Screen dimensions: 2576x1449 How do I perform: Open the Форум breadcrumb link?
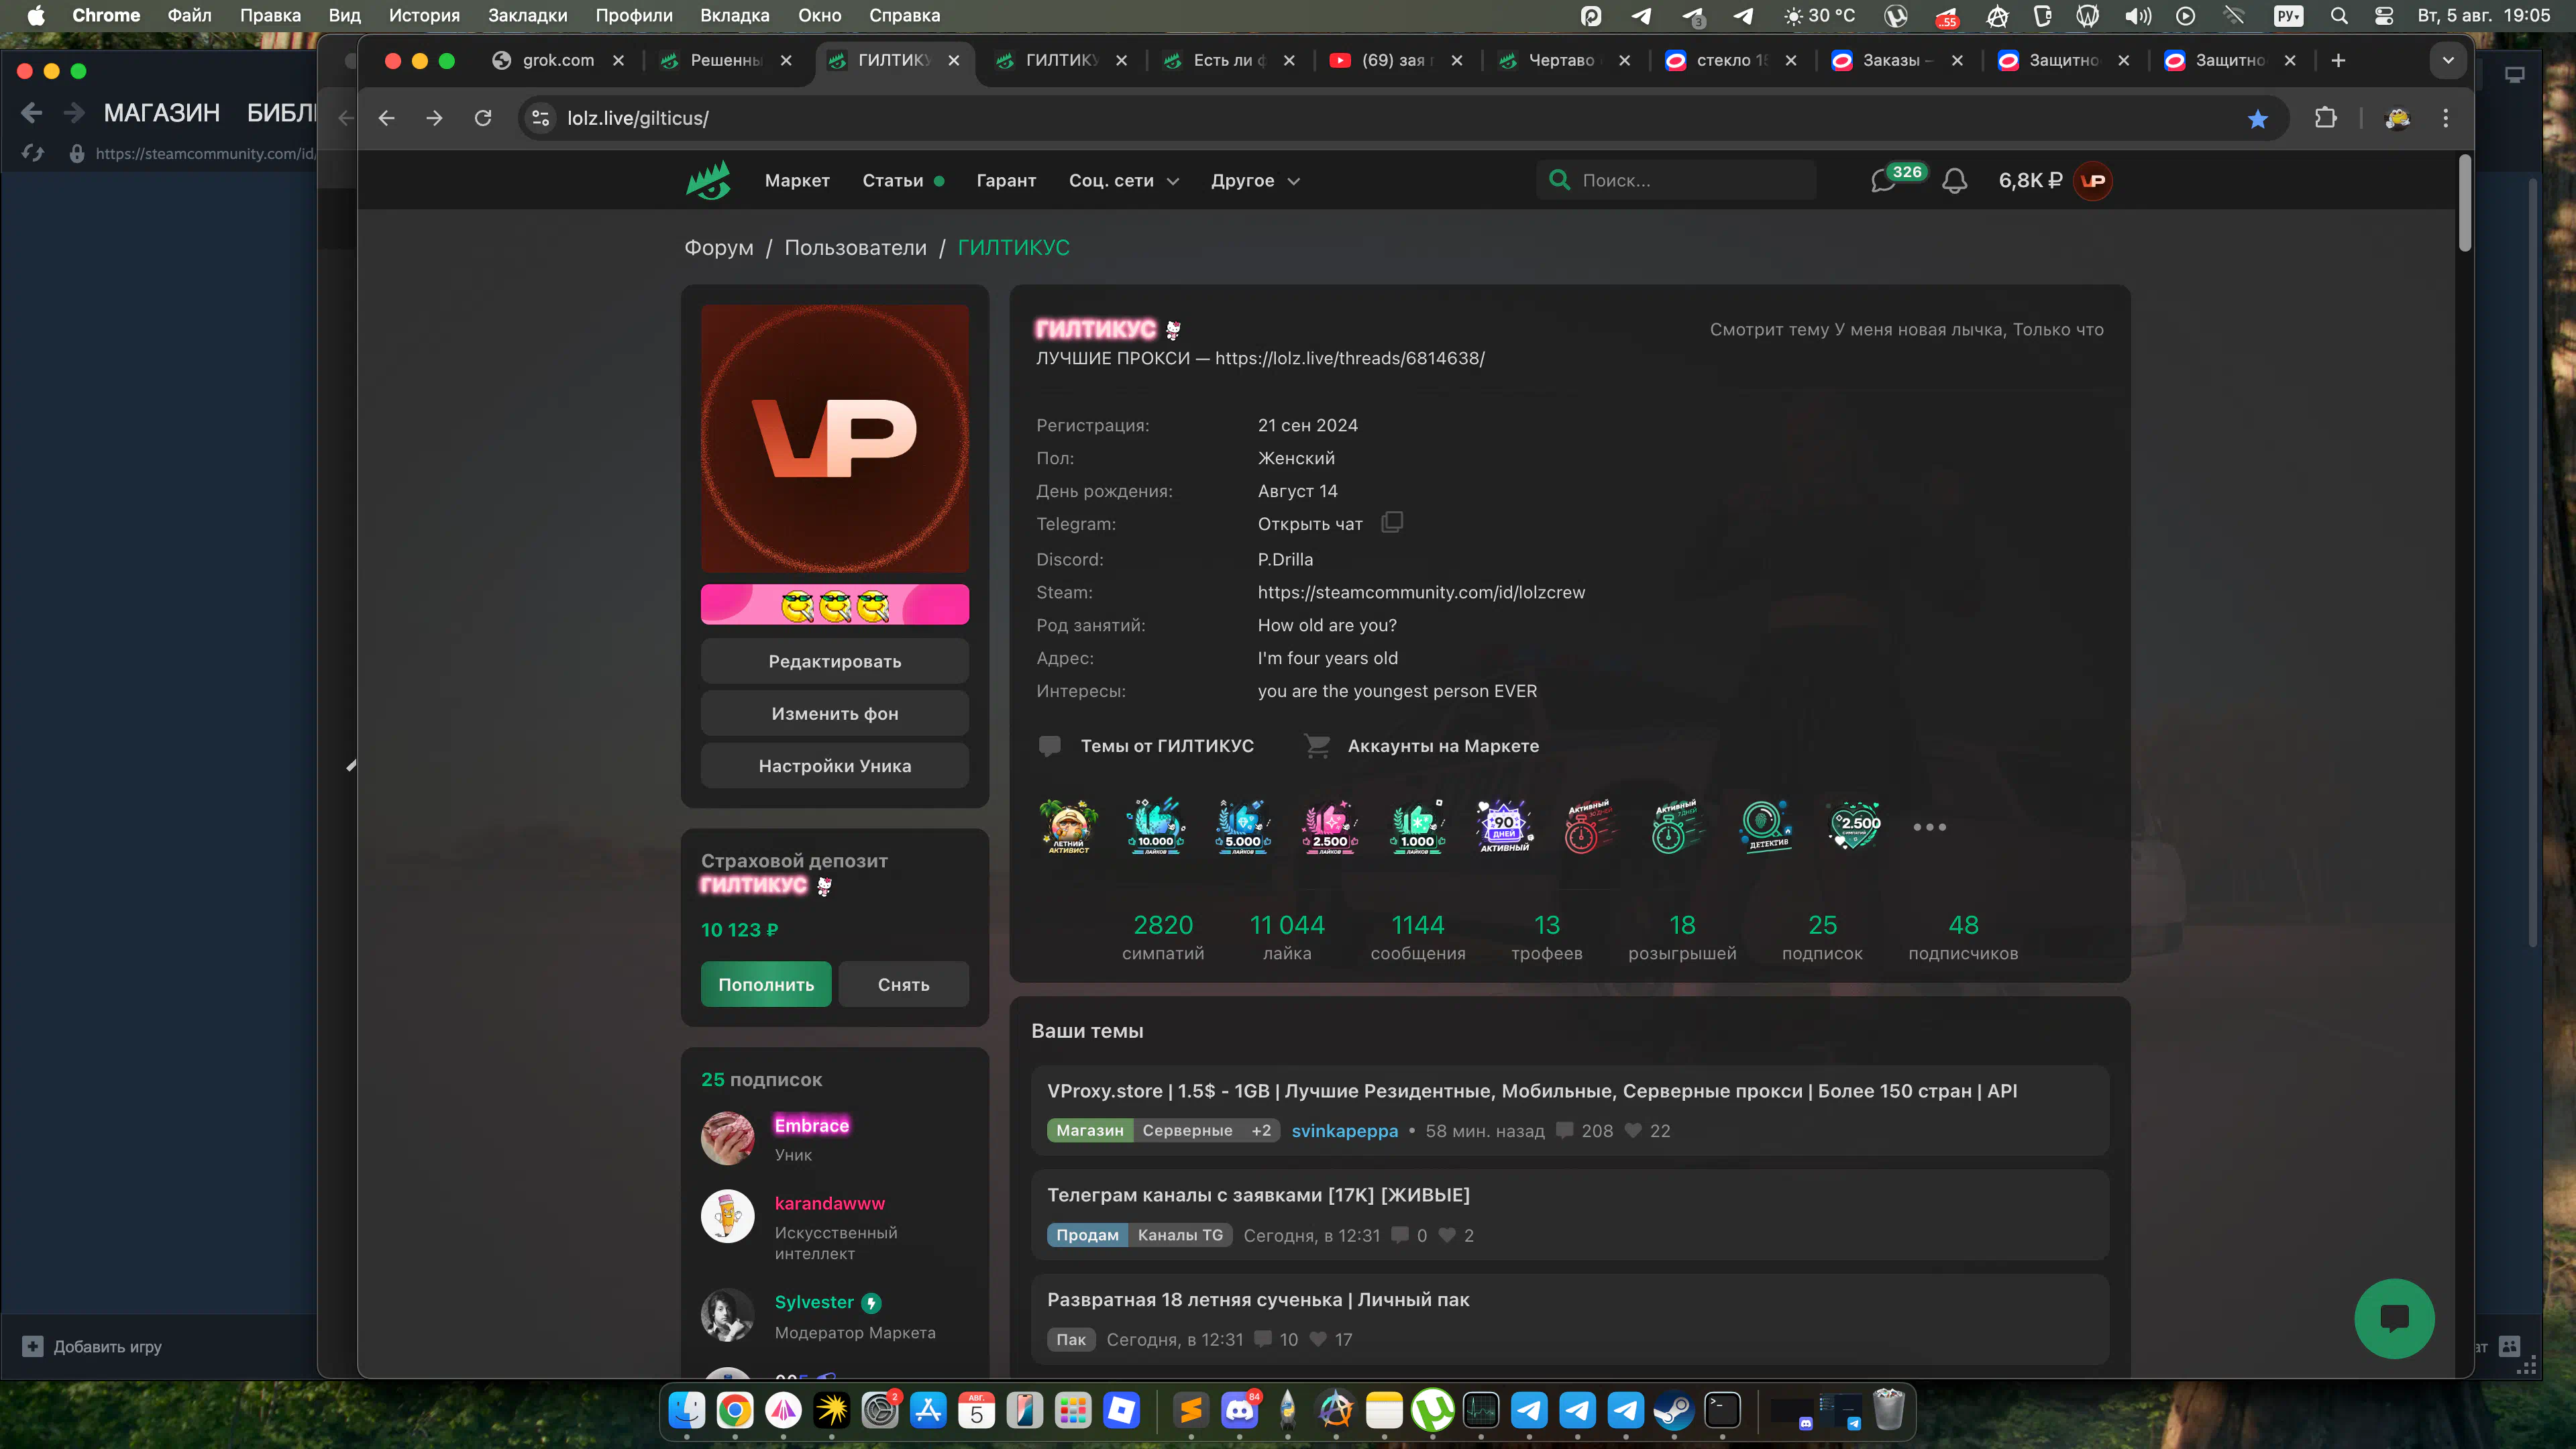click(x=718, y=247)
